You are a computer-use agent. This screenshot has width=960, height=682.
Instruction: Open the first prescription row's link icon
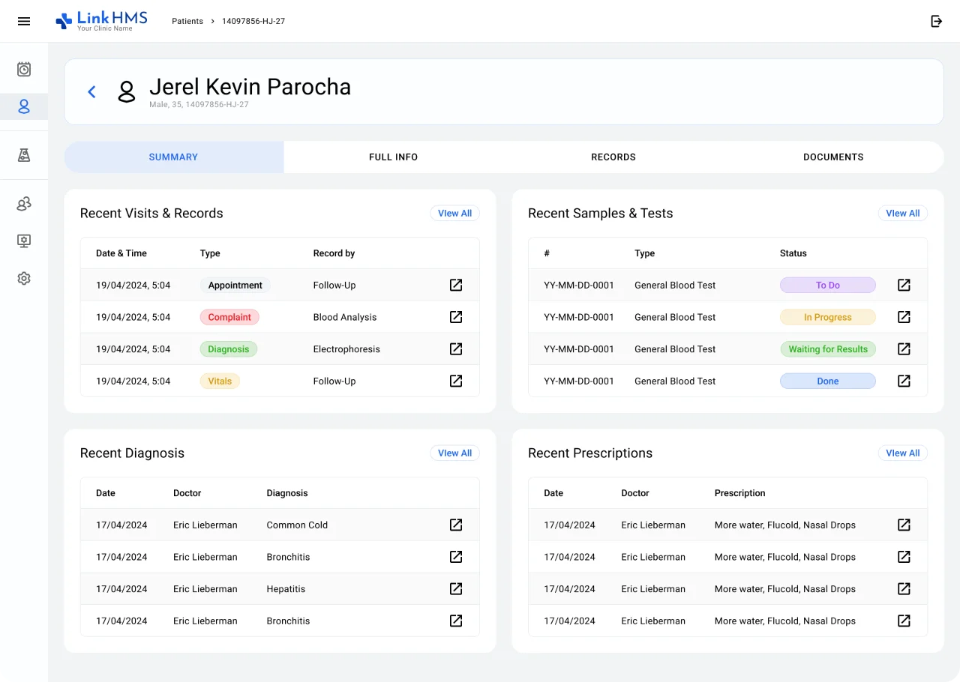(904, 525)
